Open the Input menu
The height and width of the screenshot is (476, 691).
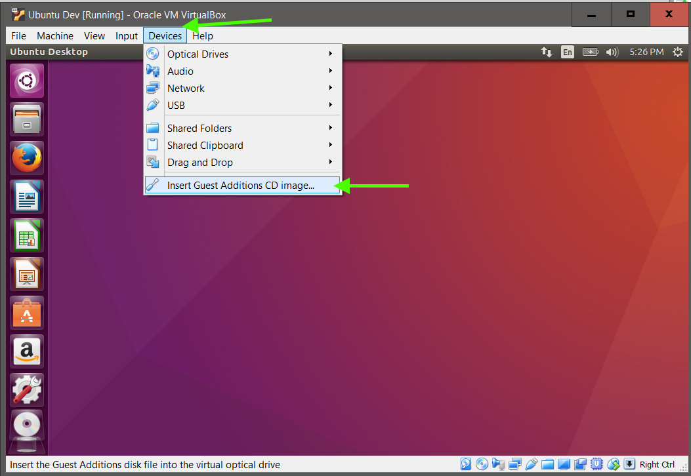(x=127, y=35)
